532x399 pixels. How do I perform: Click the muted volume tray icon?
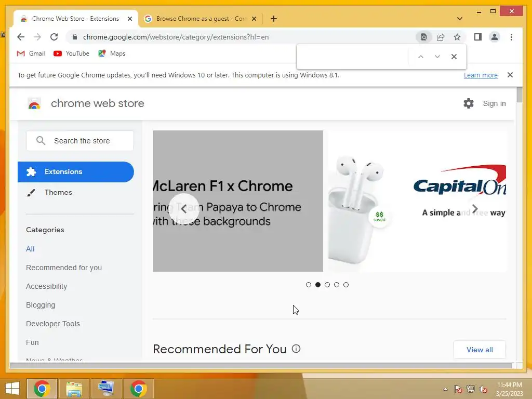(x=483, y=389)
